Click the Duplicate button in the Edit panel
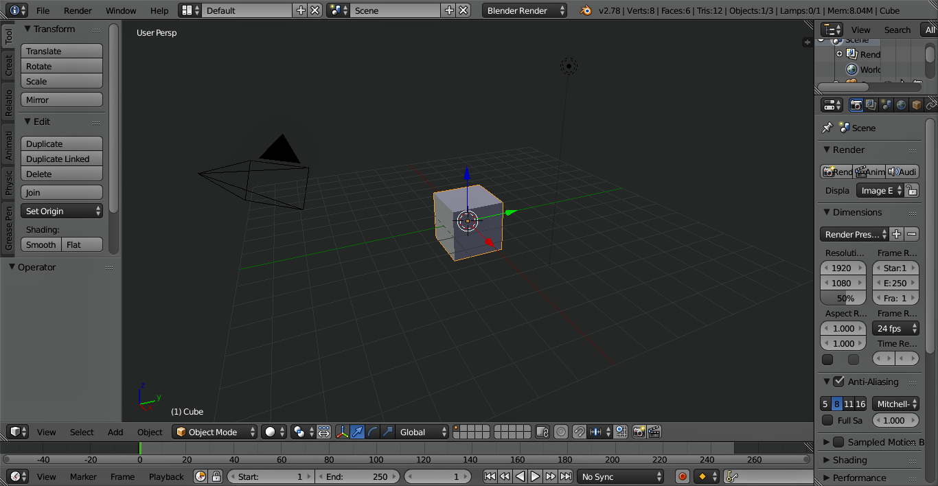Viewport: 938px width, 486px height. (x=61, y=143)
